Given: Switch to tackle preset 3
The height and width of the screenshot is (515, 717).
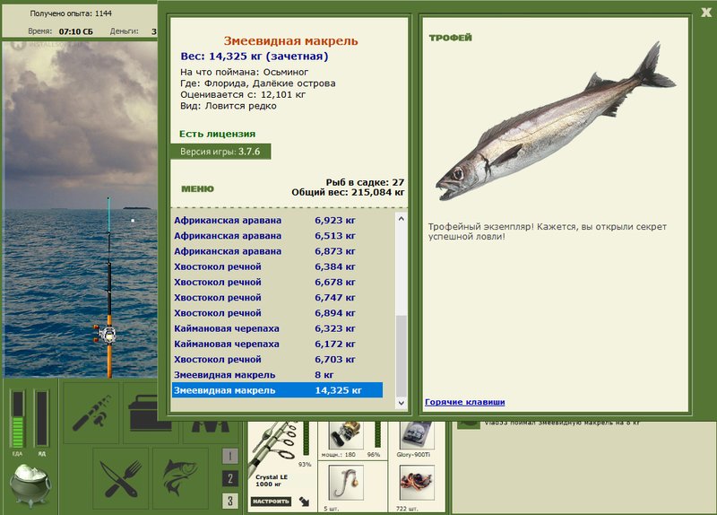Looking at the screenshot, I should [x=230, y=501].
